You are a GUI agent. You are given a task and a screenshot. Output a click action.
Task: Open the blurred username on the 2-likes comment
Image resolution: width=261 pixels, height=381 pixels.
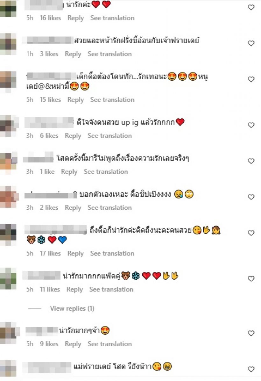coord(51,195)
